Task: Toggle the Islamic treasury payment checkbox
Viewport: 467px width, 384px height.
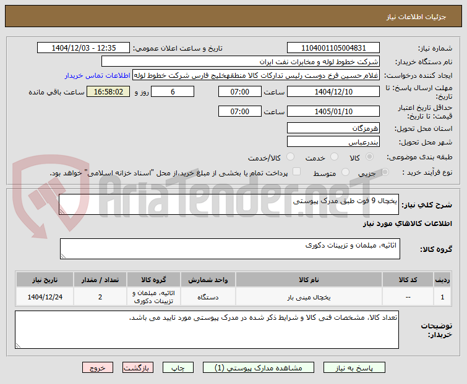Action: (296, 172)
